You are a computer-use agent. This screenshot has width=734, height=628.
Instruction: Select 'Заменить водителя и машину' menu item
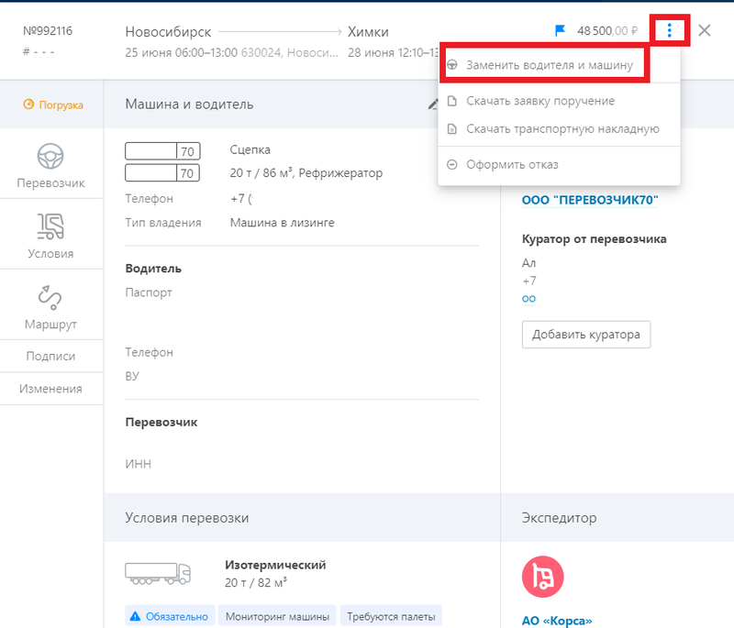(x=549, y=66)
